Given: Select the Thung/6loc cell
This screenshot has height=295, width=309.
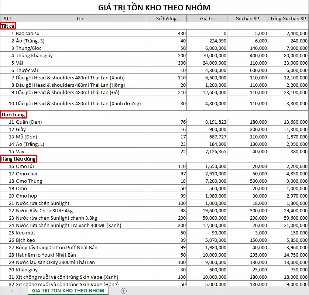Looking at the screenshot, I should pyautogui.click(x=80, y=48).
